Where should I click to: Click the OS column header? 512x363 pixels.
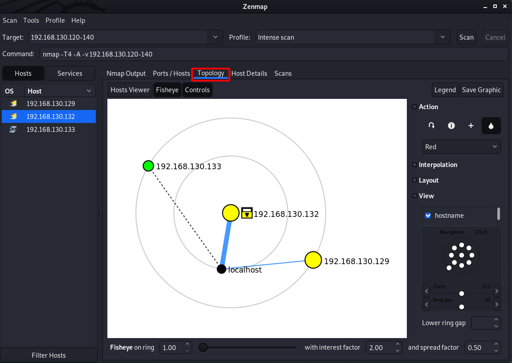13,91
